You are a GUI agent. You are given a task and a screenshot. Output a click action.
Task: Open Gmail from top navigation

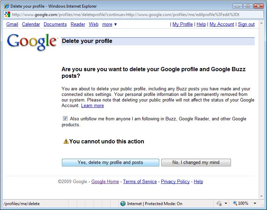[x=12, y=24]
